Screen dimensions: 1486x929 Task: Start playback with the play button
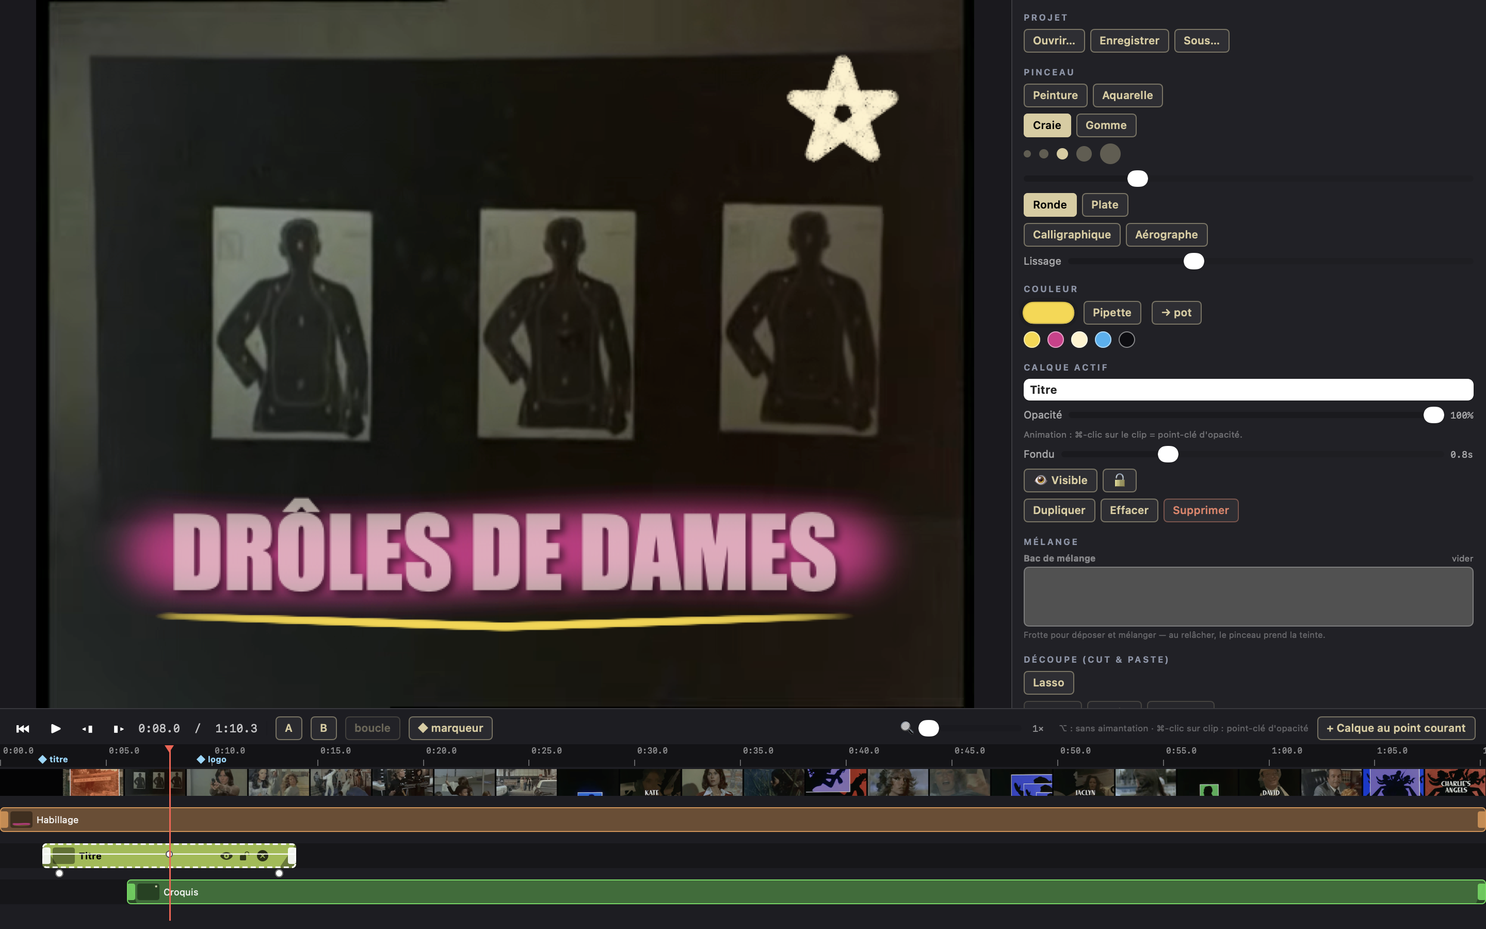coord(55,728)
